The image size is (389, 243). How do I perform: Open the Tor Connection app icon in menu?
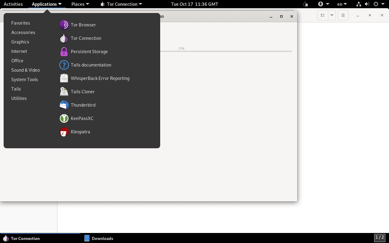[64, 38]
